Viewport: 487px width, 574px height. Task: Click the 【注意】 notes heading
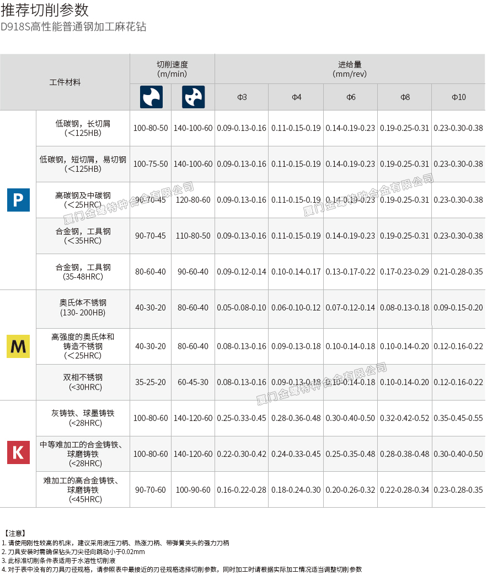14,533
